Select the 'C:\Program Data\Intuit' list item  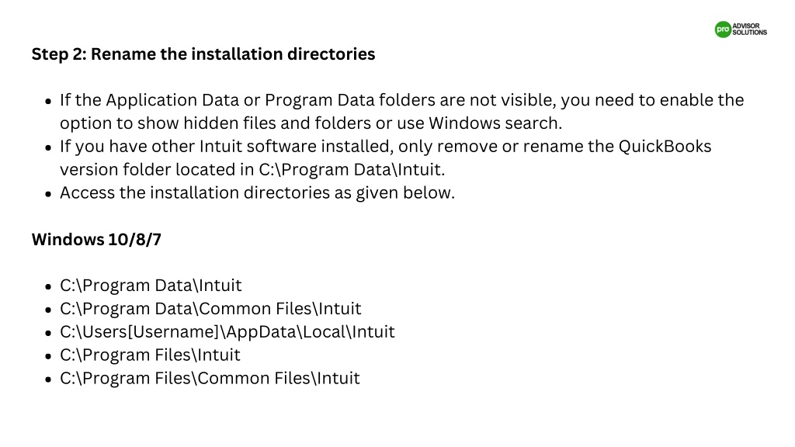pos(151,286)
